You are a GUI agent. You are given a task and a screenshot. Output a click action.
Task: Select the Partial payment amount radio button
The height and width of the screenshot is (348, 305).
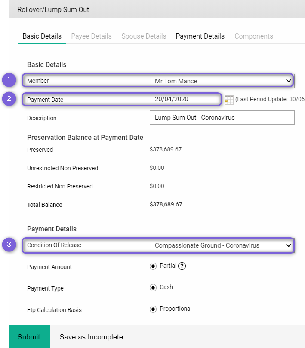[x=153, y=266]
